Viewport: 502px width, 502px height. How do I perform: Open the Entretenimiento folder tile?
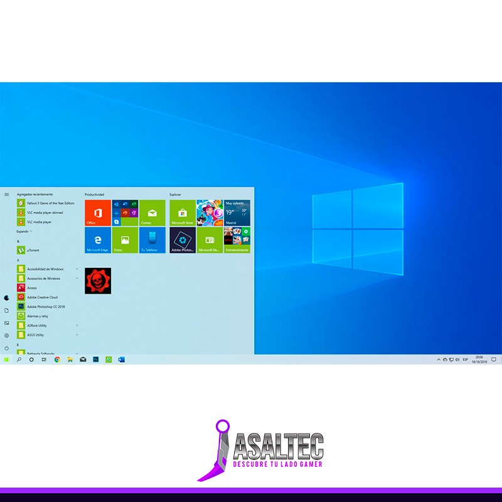pyautogui.click(x=237, y=240)
